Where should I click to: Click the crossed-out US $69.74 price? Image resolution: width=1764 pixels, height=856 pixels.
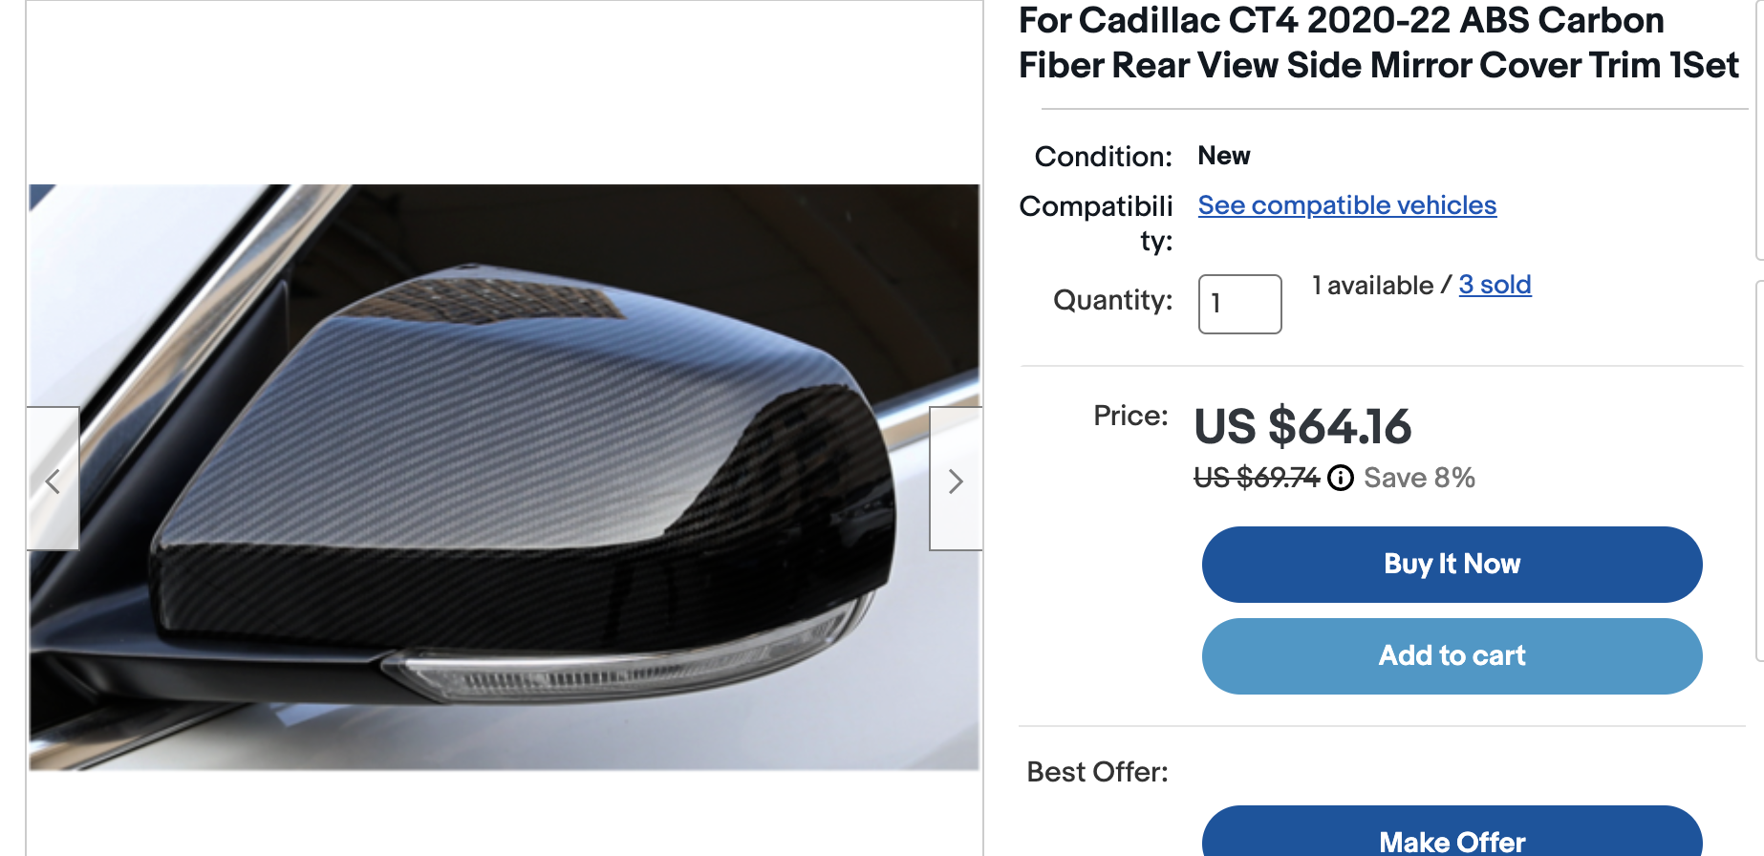click(x=1256, y=478)
